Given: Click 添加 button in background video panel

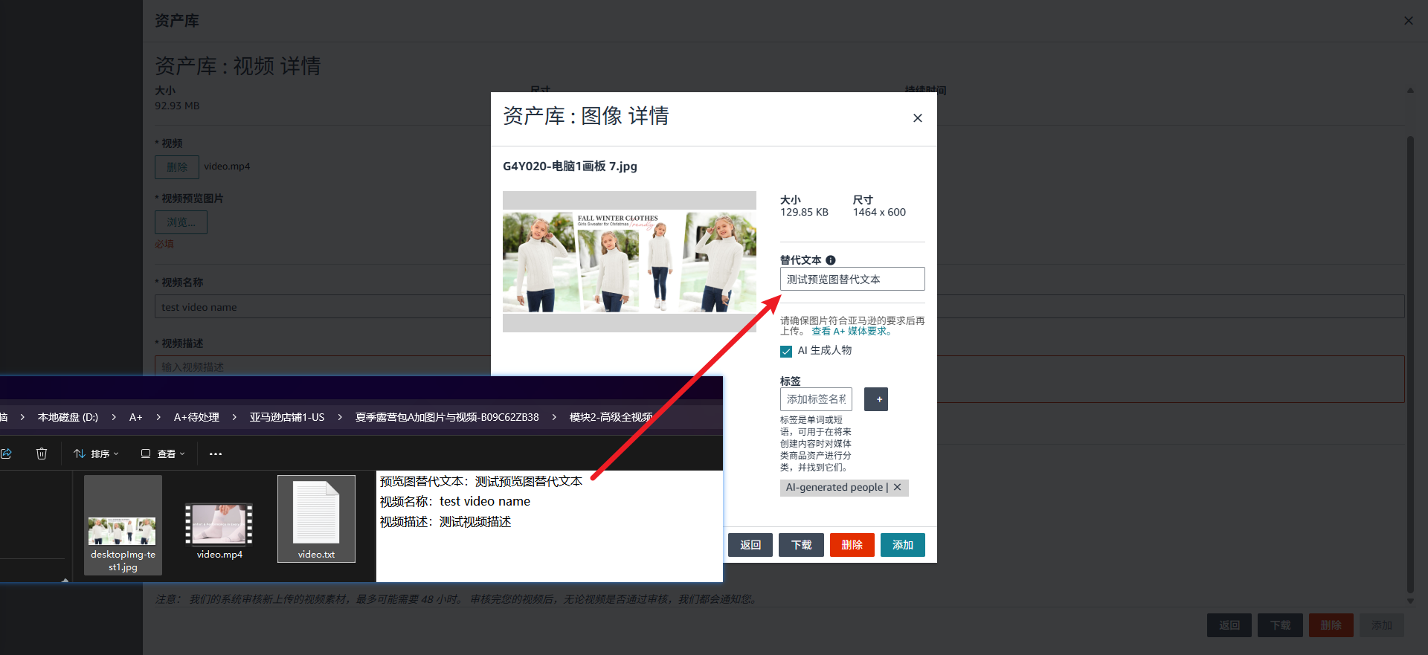Looking at the screenshot, I should [1382, 625].
